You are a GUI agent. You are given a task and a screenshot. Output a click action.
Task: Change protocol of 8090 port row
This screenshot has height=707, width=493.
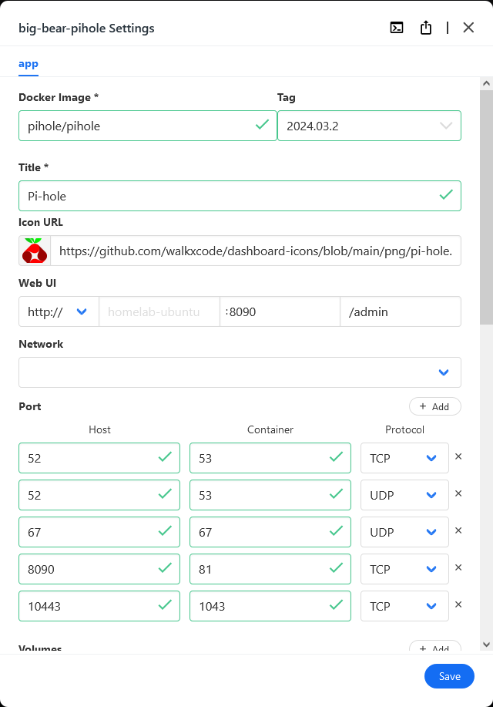404,569
